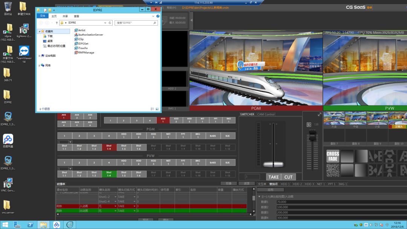The width and height of the screenshot is (407, 229).
Task: Open the TAKE dropdown in the red playlist row
Action: tap(135, 206)
